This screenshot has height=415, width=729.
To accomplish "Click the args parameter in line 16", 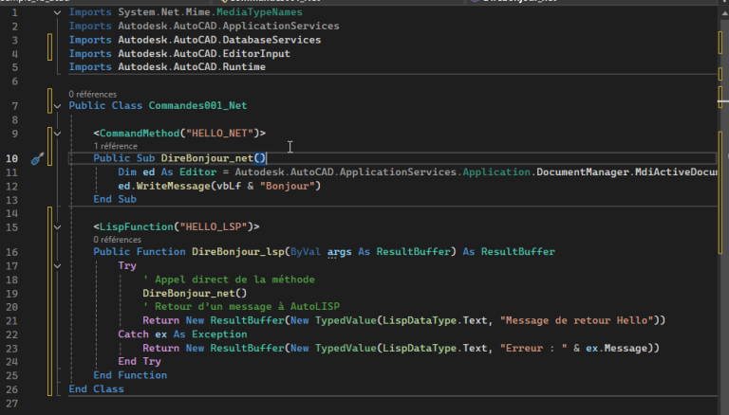I will 340,252.
